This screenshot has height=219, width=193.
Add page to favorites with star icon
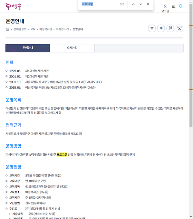(152, 28)
